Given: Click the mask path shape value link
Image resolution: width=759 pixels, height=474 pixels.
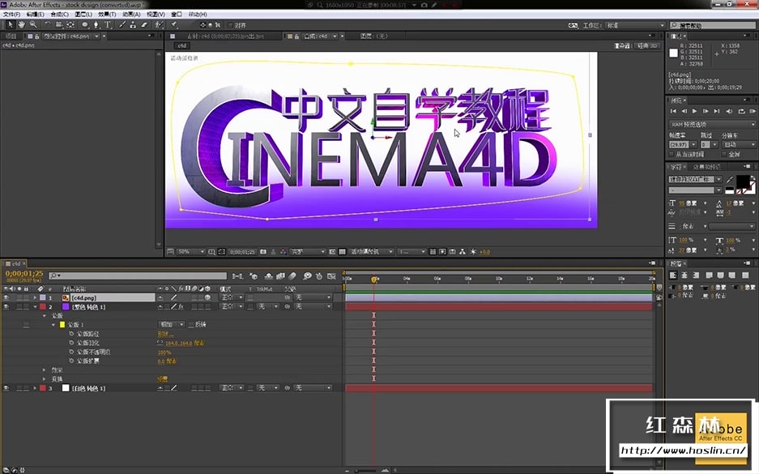Looking at the screenshot, I should pos(165,334).
